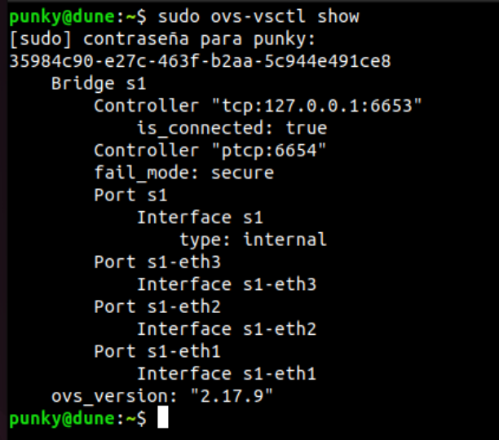
Task: Click the 'Port s1-eth3' line
Action: pos(157,262)
